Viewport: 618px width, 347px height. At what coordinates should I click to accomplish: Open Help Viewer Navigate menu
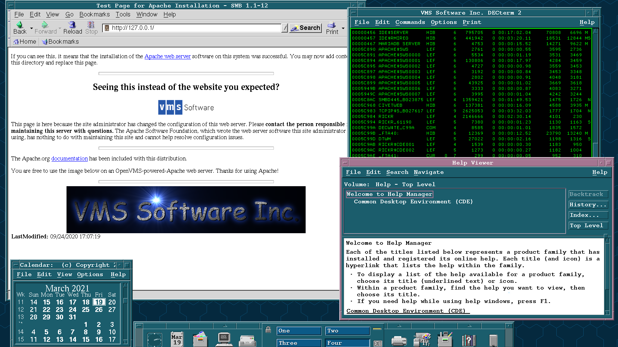pos(429,172)
